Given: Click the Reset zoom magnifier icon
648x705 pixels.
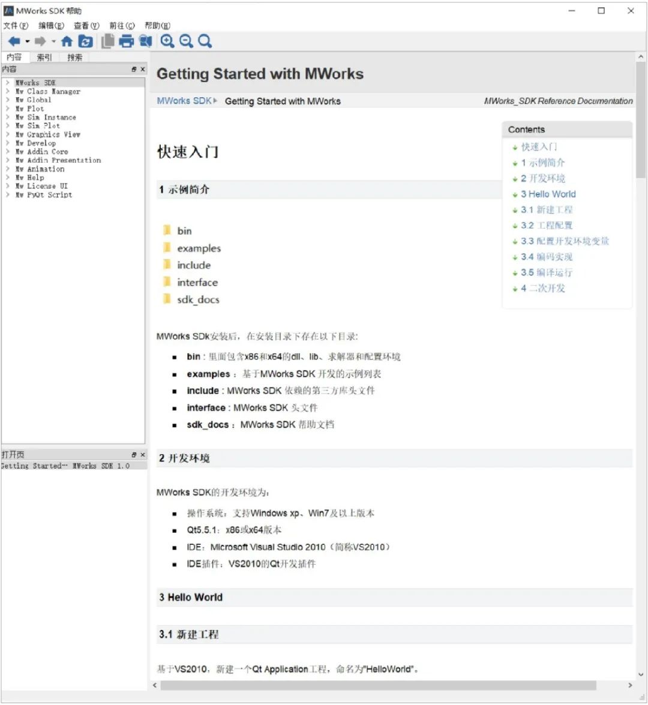Looking at the screenshot, I should click(x=205, y=41).
